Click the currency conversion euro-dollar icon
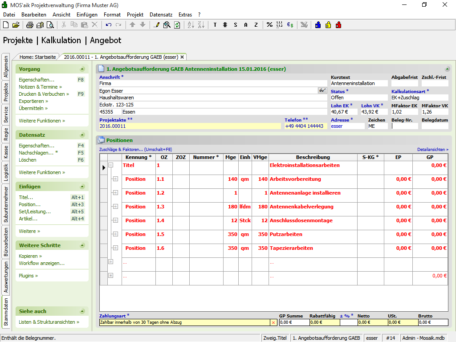456x342 pixels. point(290,25)
